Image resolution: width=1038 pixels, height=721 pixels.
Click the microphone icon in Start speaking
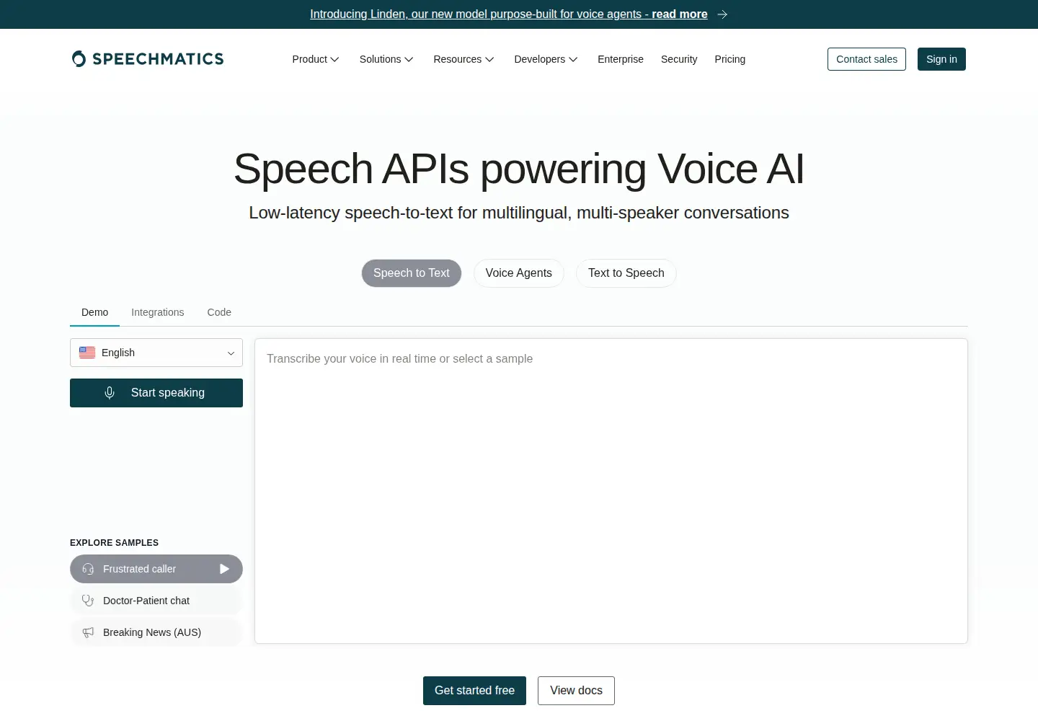[x=110, y=393]
